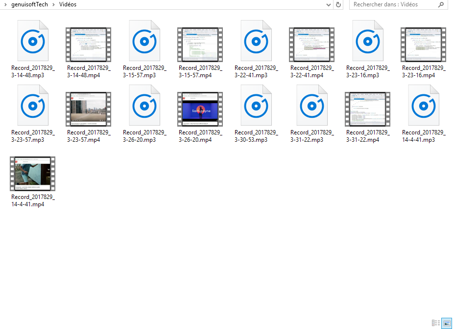Select the Record_2017829_14-4-41.mp3 file
454x329 pixels.
(x=423, y=105)
